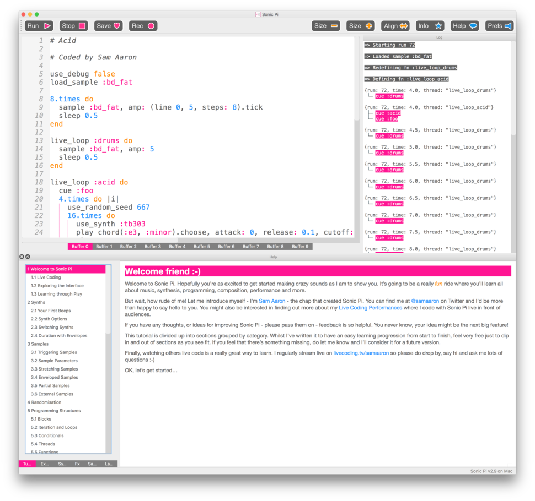Select the Sa... samples tab

point(92,464)
